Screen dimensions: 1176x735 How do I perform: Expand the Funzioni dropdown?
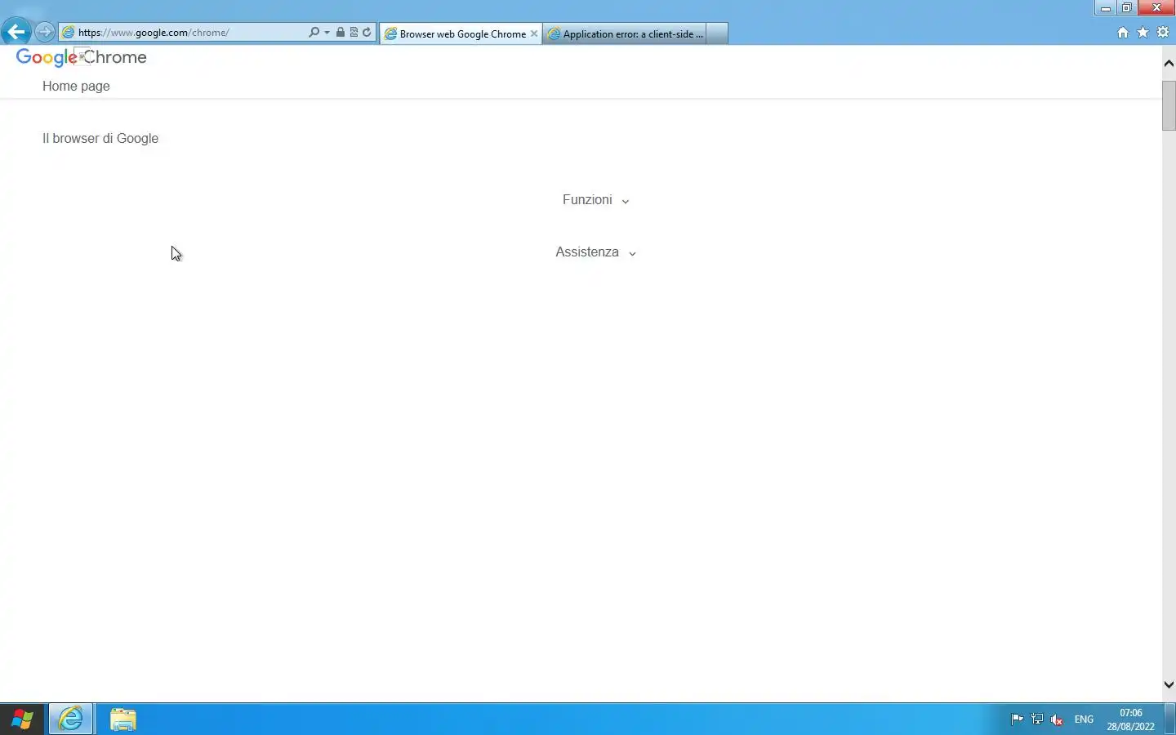[x=595, y=200]
